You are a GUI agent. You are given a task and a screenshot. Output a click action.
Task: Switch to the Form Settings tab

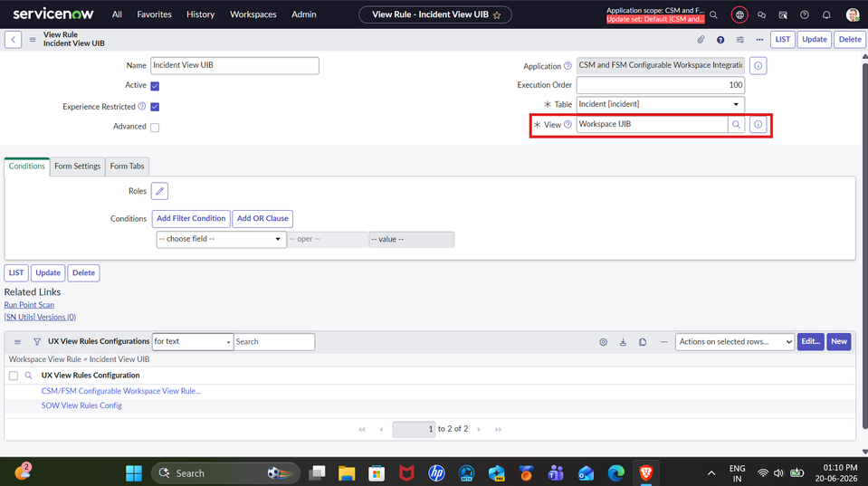click(x=78, y=167)
